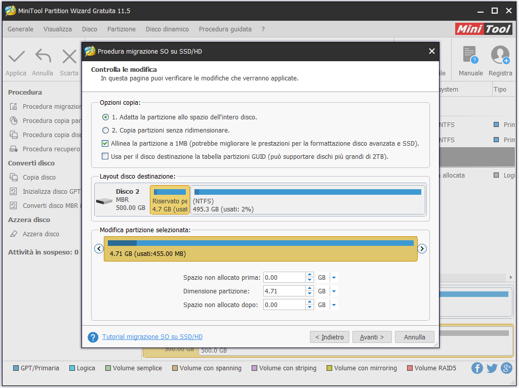The image size is (519, 388).
Task: Open the Disco dinamico menu
Action: point(167,29)
